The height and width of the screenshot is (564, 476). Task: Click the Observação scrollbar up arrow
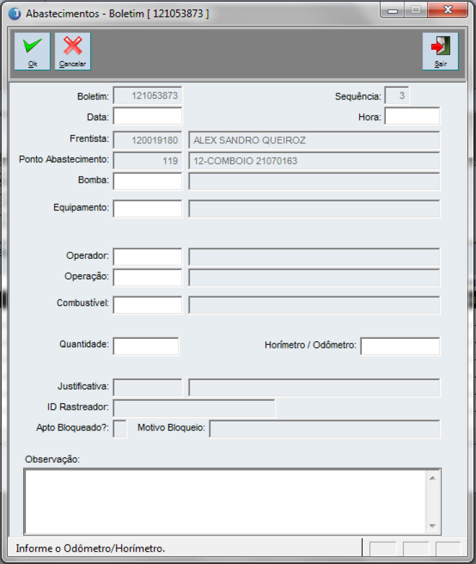(x=433, y=478)
